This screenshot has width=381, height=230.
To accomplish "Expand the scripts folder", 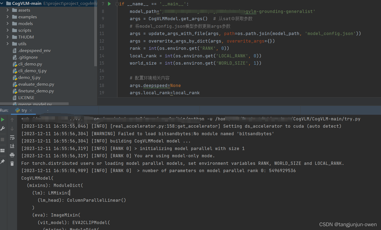I will click(x=8, y=30).
